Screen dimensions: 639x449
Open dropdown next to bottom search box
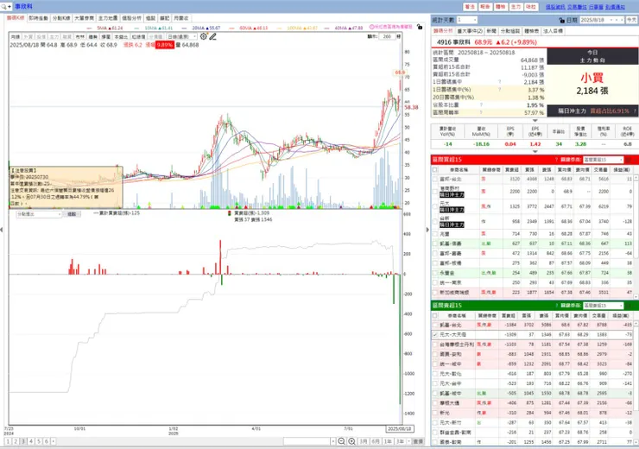333,441
